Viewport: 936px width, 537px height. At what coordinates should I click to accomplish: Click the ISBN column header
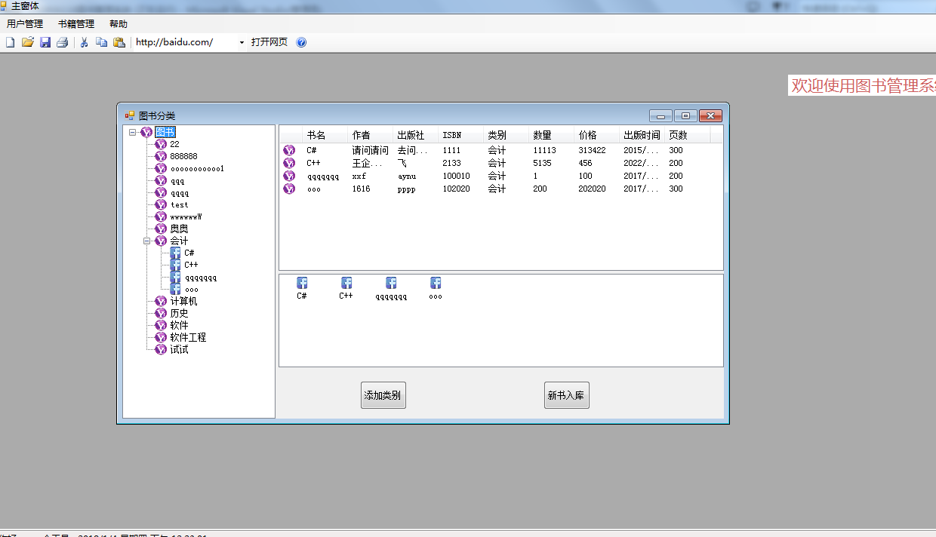pos(461,135)
